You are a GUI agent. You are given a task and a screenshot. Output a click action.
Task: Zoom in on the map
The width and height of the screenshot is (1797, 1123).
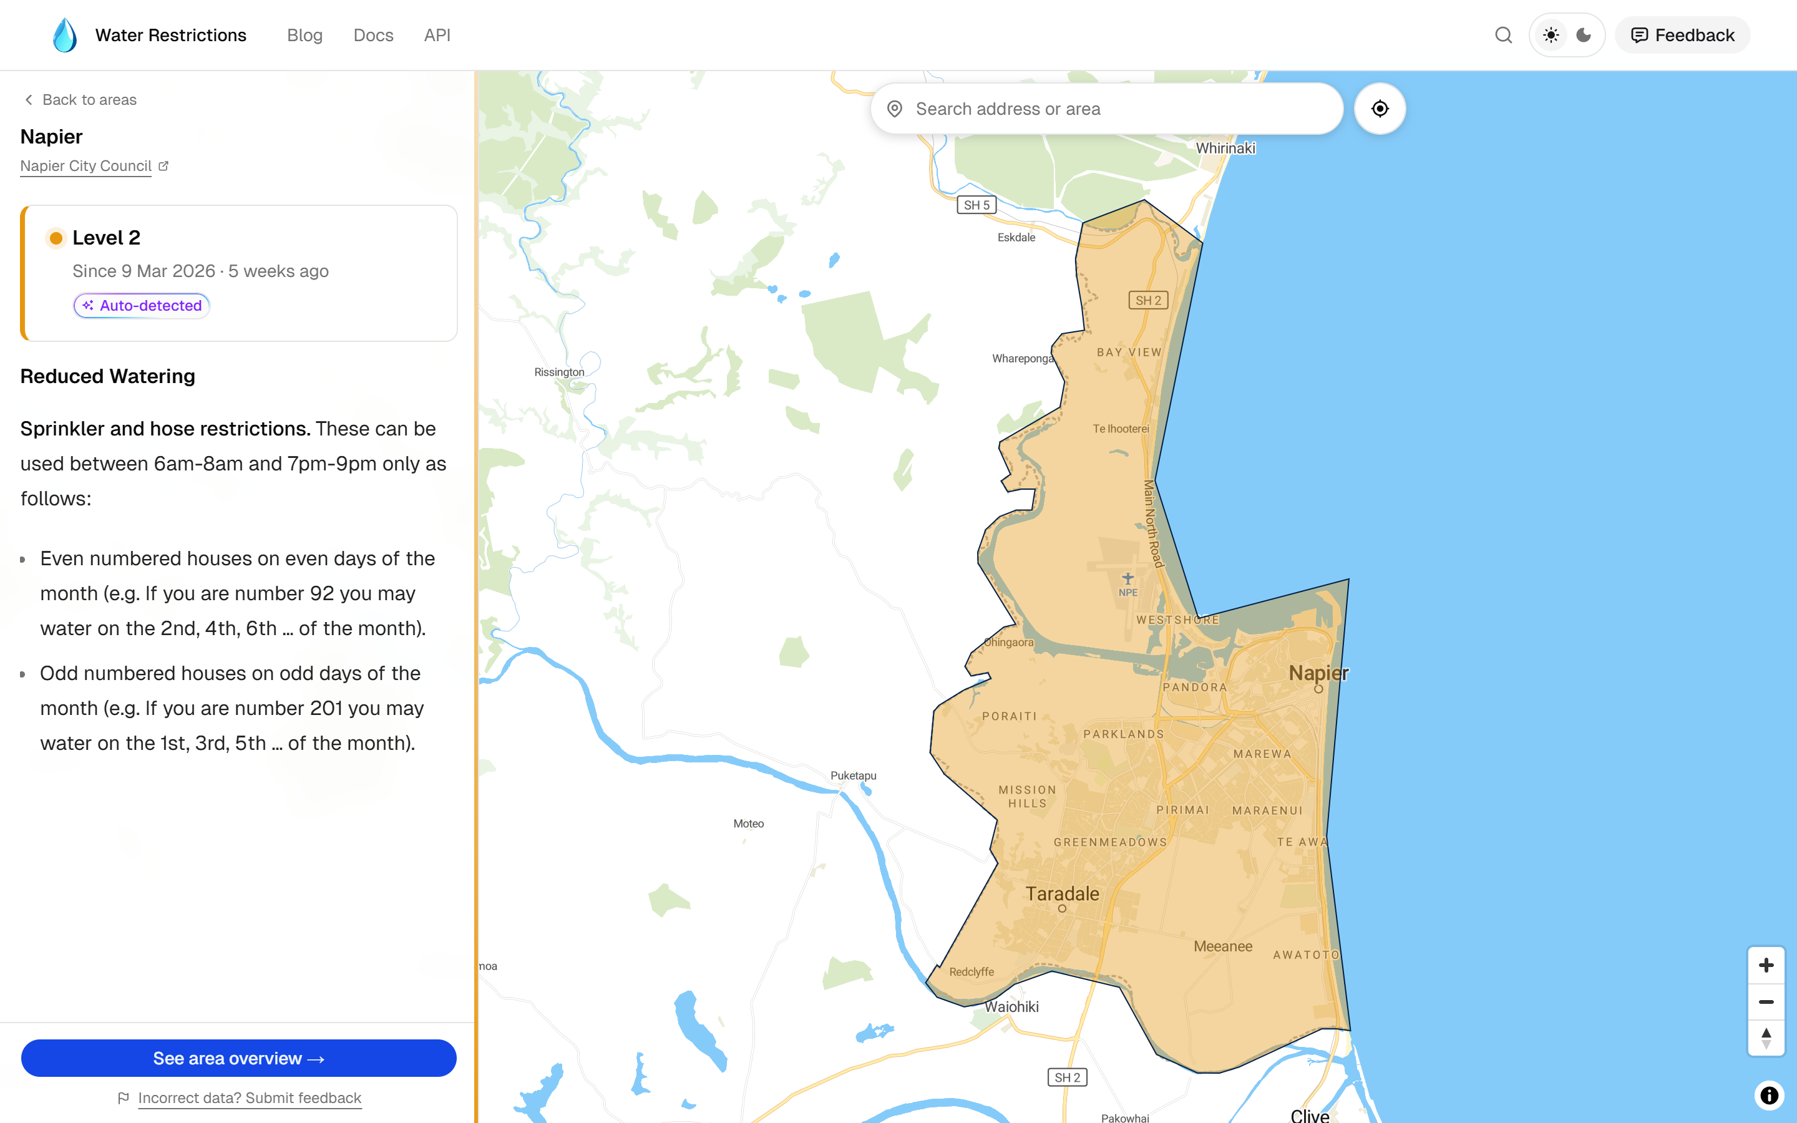click(x=1766, y=965)
